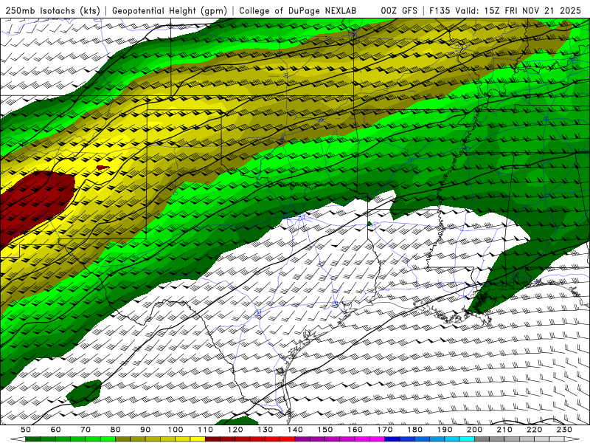Select the bright yellow swatch just left of 110
Image resolution: width=590 pixels, height=443 pixels.
point(198,439)
